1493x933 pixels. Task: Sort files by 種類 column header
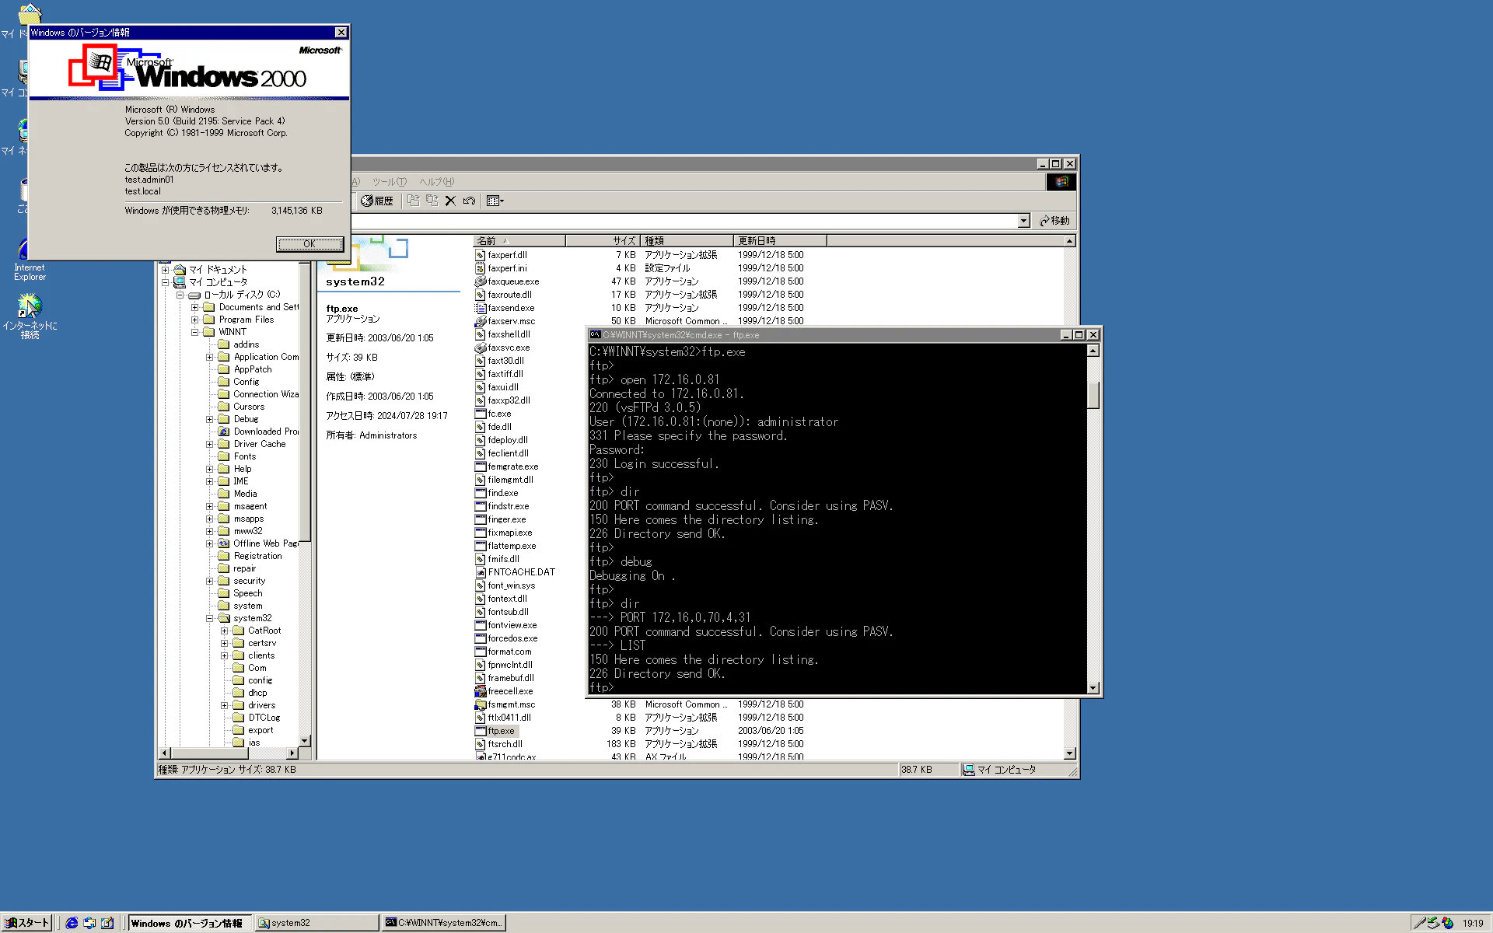coord(687,241)
